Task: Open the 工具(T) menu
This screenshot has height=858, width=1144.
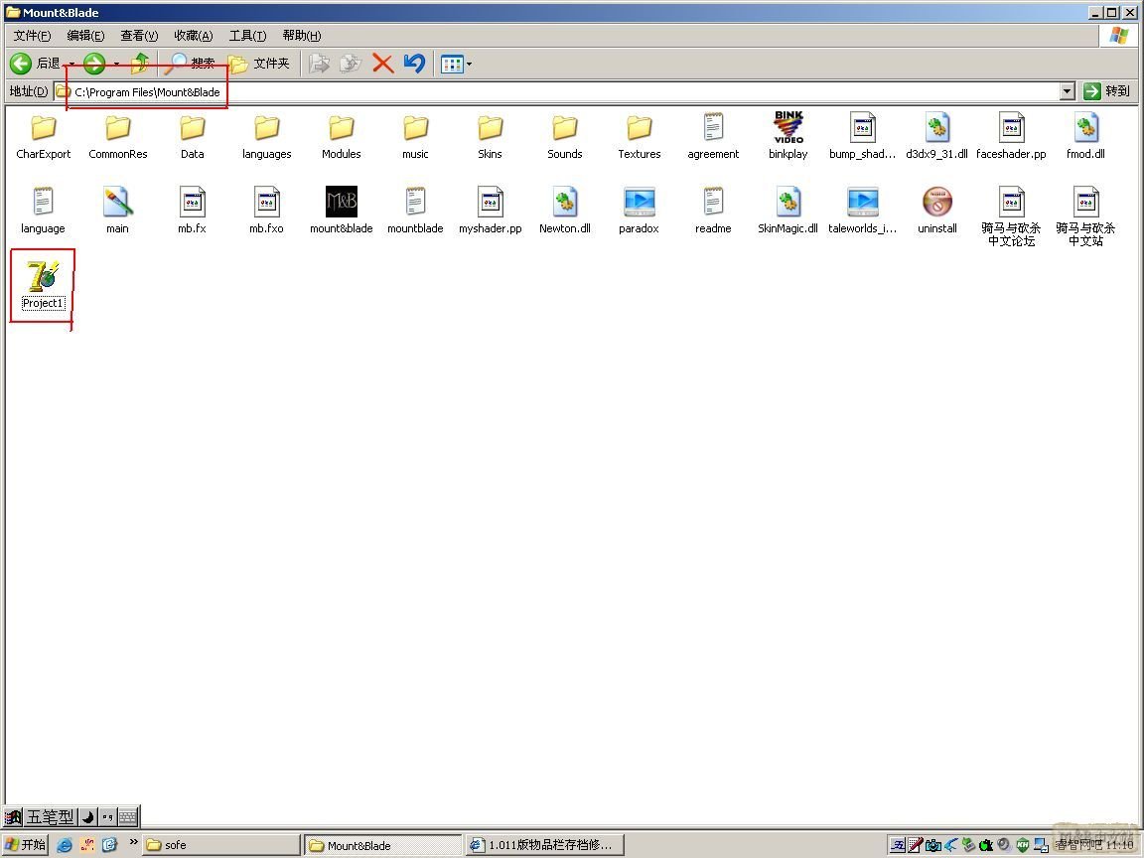Action: [247, 36]
